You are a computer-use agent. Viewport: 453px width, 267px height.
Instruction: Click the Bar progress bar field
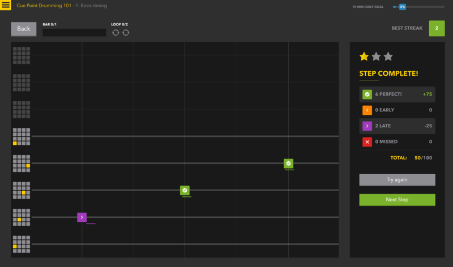[x=74, y=33]
